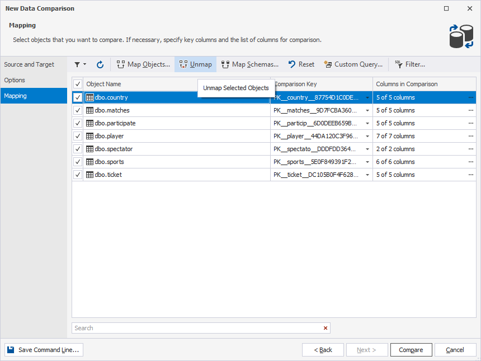Click inside the Search input field
Viewport: 481px width, 361px height.
196,328
